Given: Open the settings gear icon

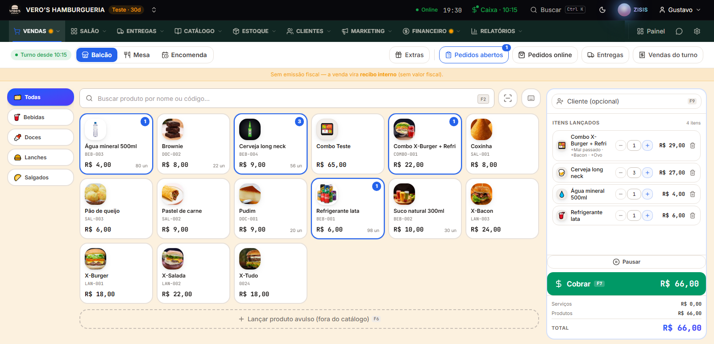Looking at the screenshot, I should (697, 31).
